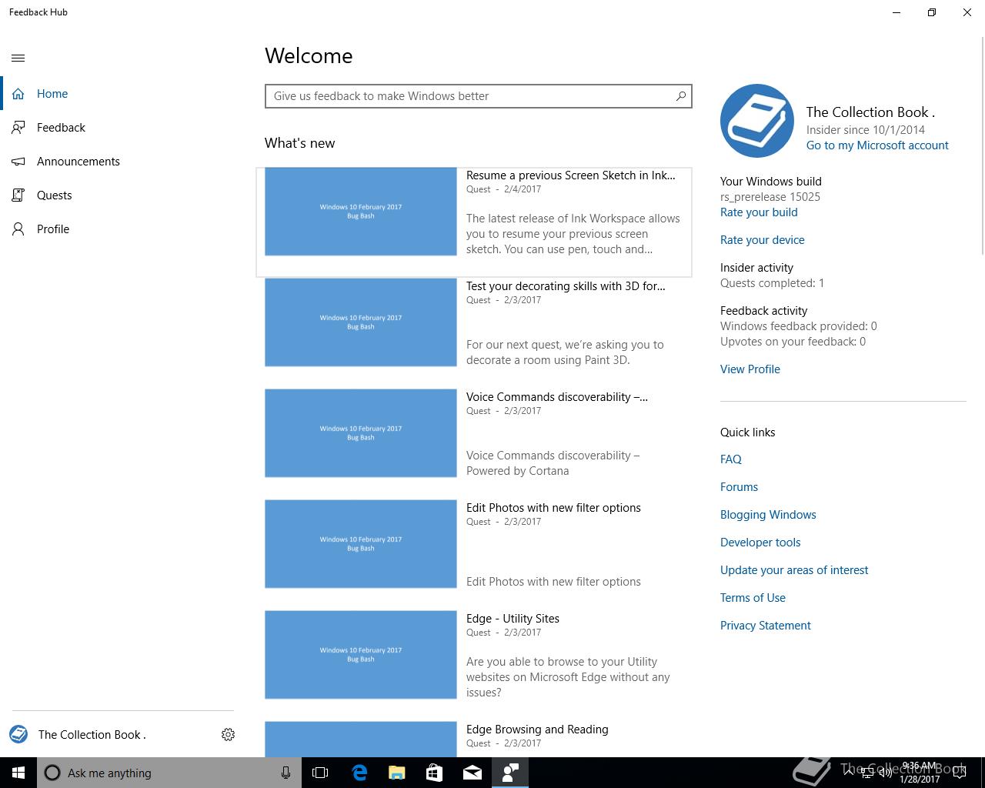
Task: Click the small account avatar in sidebar bottom
Action: coord(18,734)
